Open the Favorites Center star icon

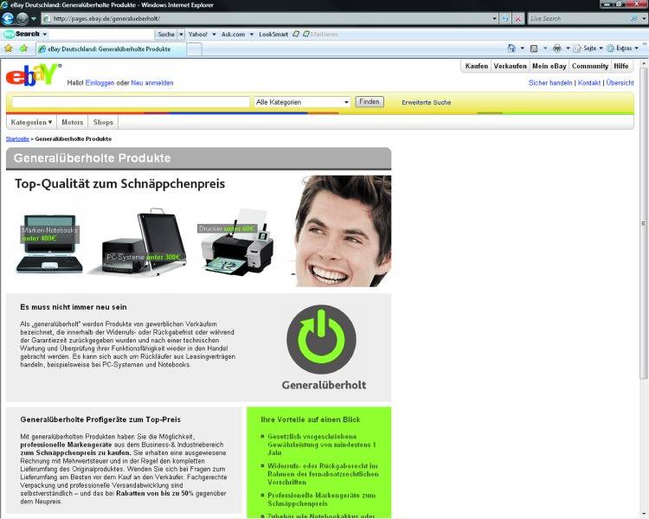(x=9, y=48)
